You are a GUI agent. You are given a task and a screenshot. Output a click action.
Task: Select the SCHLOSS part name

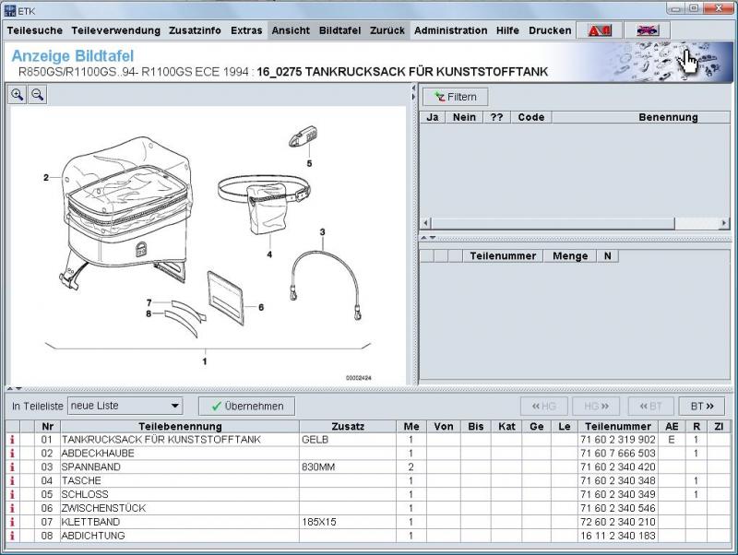85,494
